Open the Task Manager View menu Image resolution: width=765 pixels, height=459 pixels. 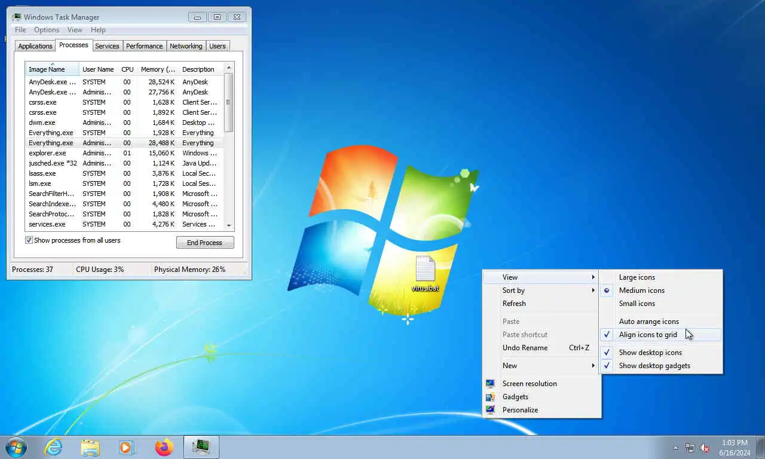(x=75, y=30)
